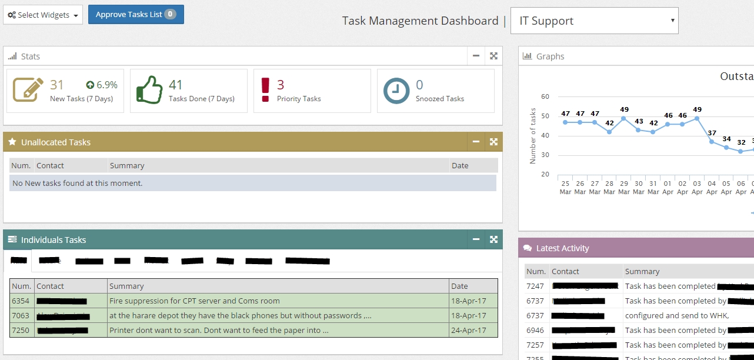Sort Individuals Tasks by Date column header
The height and width of the screenshot is (360, 754).
coord(459,286)
